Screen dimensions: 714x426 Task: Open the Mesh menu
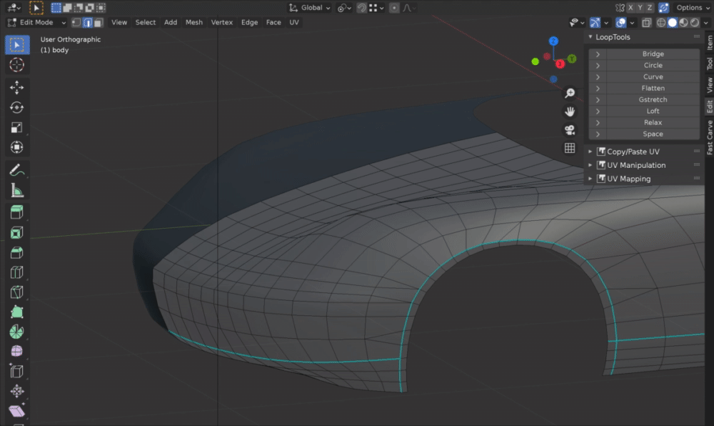coord(193,23)
